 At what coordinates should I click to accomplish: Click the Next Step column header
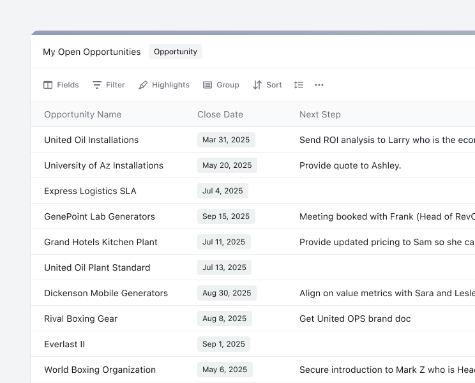coord(320,114)
